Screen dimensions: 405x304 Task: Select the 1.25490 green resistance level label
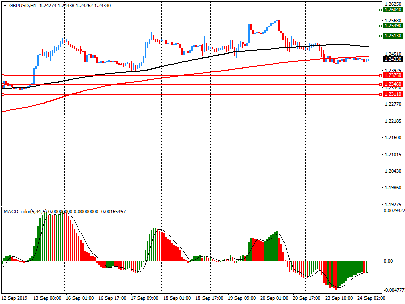pyautogui.click(x=393, y=26)
